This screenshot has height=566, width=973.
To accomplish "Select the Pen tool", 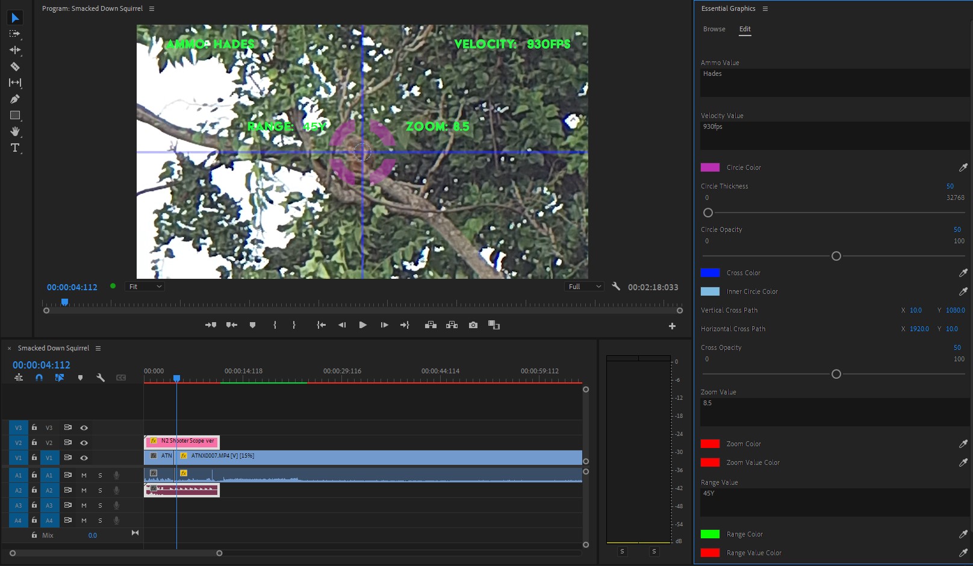I will (15, 99).
